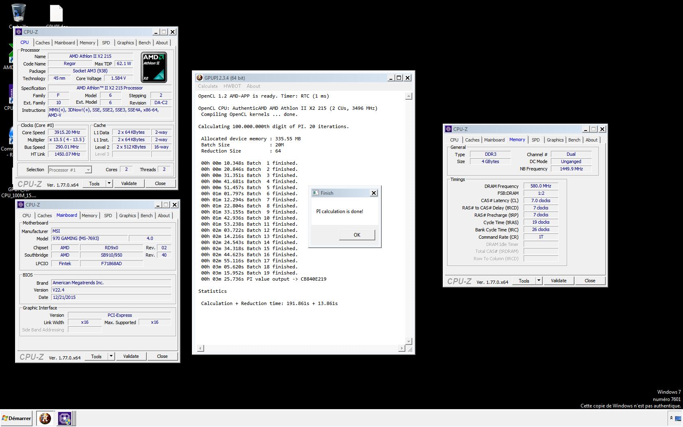Click the GPUPI horizontal scrollbar left arrow
The width and height of the screenshot is (683, 427).
[x=200, y=348]
